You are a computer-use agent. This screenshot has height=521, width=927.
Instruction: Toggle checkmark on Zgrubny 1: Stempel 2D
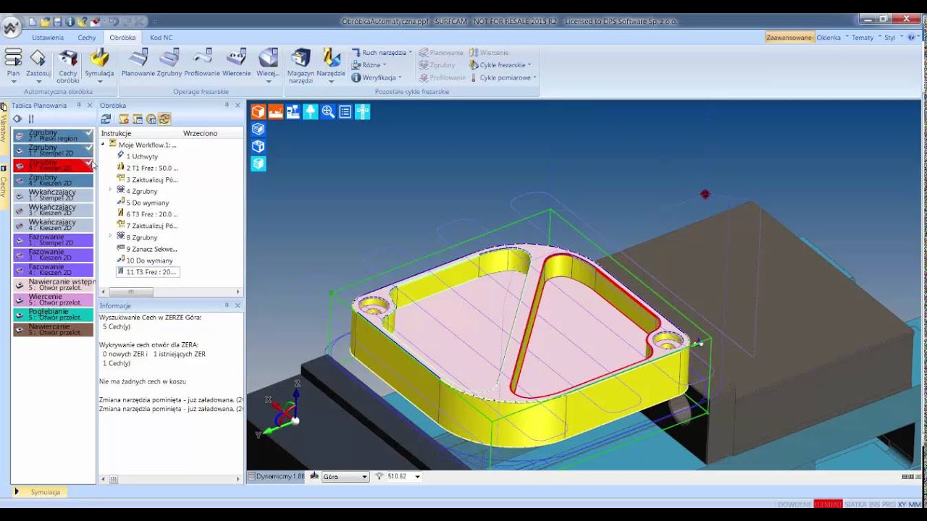[x=88, y=148]
